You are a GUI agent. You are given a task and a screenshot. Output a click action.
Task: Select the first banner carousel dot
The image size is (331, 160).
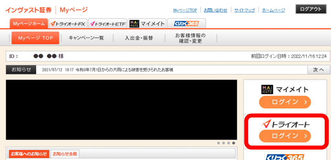point(219,143)
